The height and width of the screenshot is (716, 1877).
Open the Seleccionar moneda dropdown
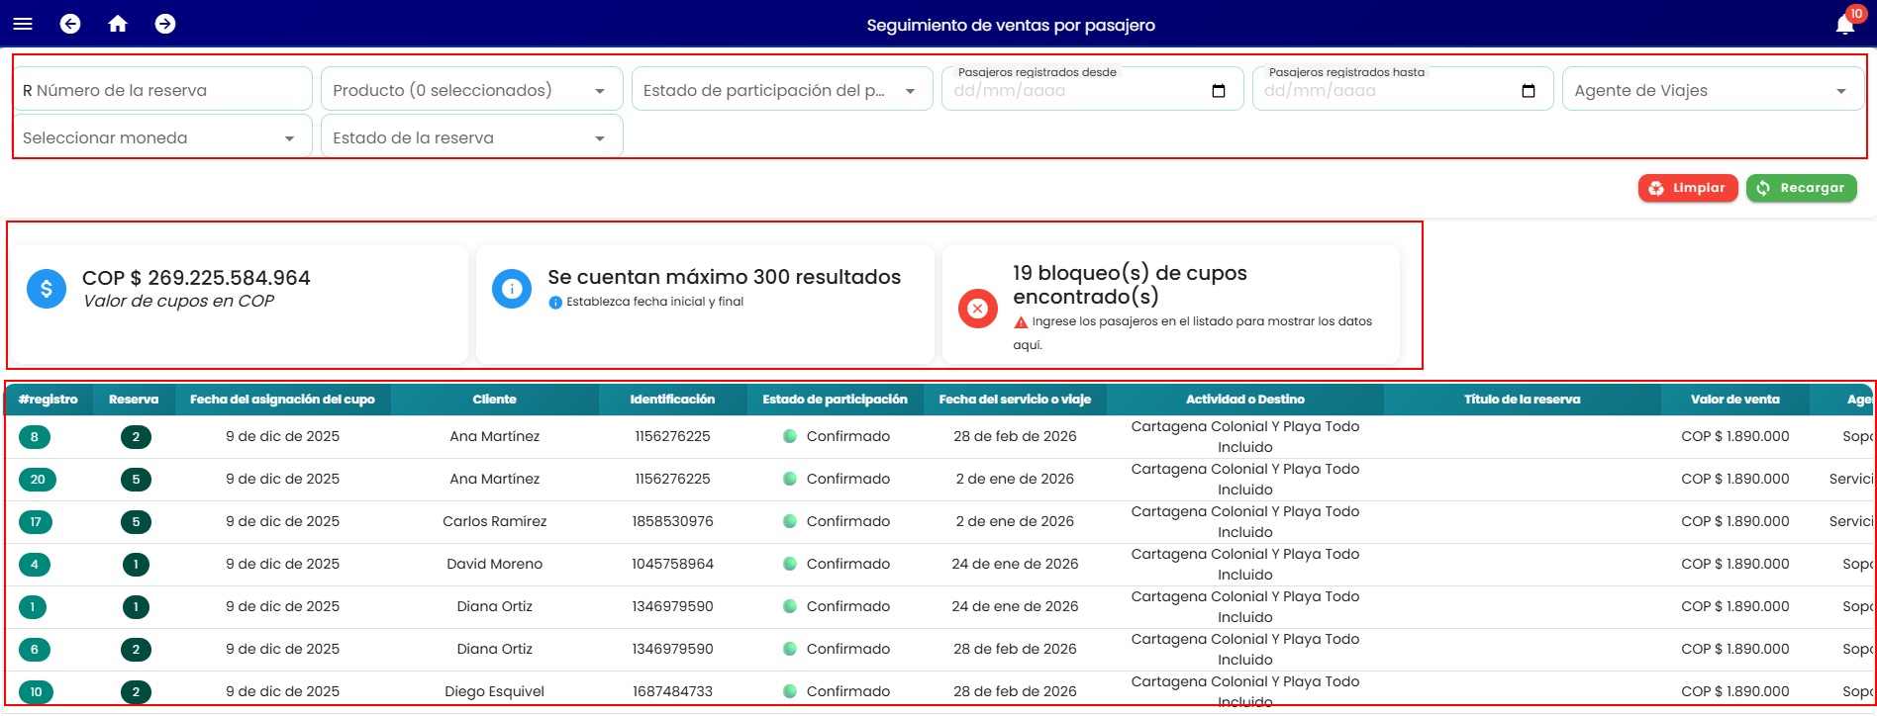(x=161, y=137)
